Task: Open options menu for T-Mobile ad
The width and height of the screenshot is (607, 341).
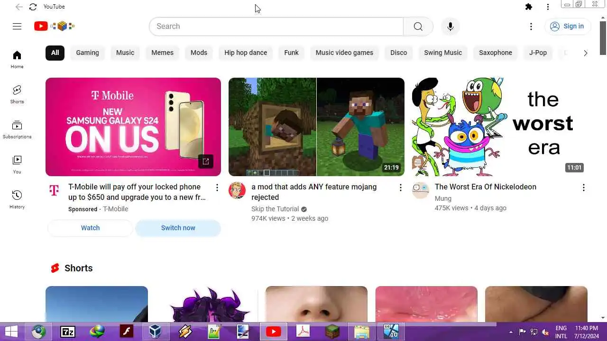Action: click(217, 188)
